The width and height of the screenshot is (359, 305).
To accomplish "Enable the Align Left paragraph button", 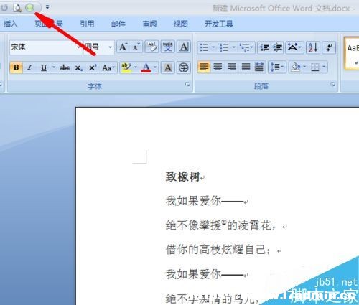I will pyautogui.click(x=204, y=67).
